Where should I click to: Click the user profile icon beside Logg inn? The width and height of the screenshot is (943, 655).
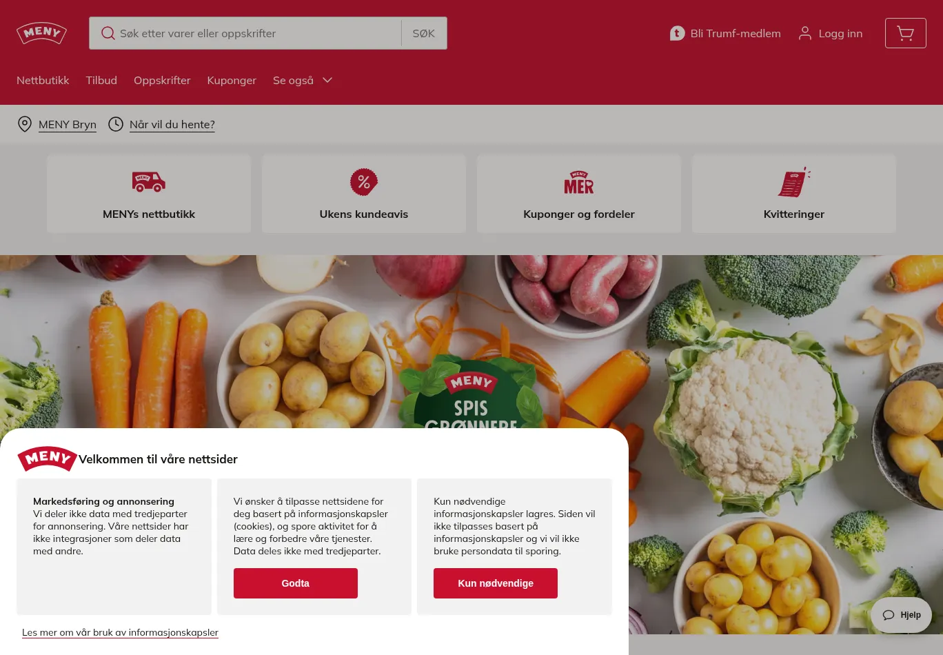804,33
